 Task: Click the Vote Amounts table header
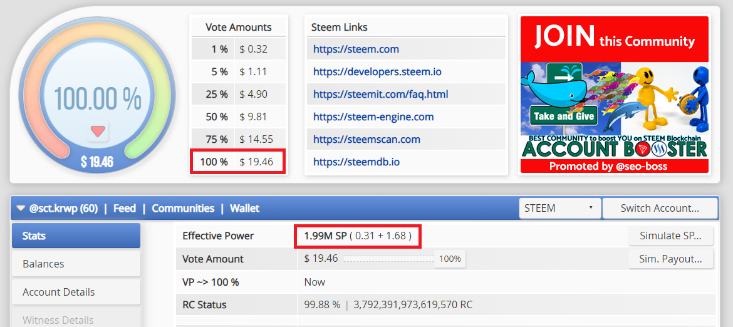pyautogui.click(x=239, y=27)
